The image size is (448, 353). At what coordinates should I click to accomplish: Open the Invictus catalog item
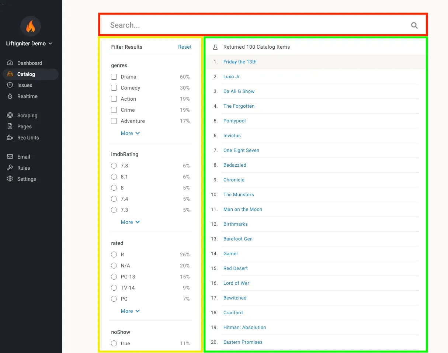coord(232,136)
